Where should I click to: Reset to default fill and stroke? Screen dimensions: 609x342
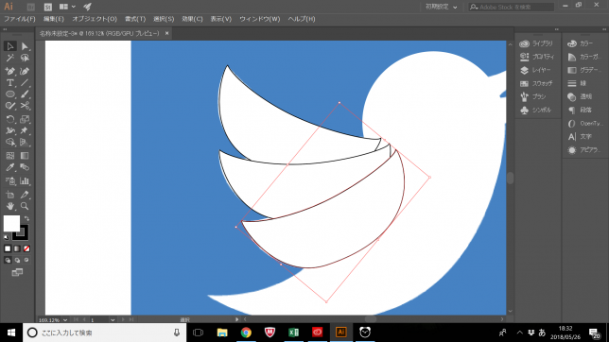click(x=7, y=237)
